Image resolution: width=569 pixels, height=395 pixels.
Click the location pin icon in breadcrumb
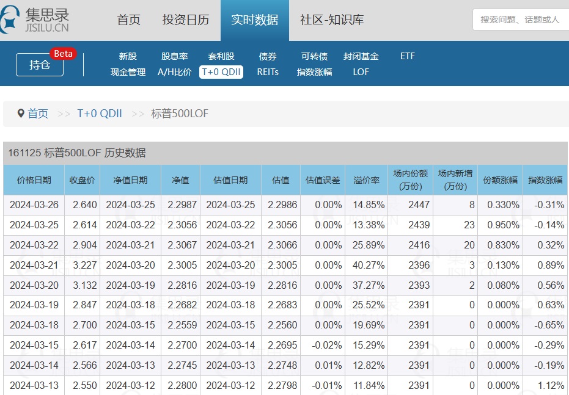point(21,114)
